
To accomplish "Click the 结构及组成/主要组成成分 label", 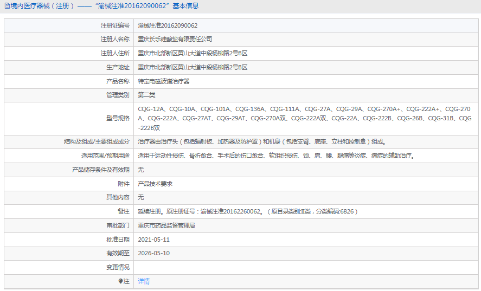I will [97, 141].
